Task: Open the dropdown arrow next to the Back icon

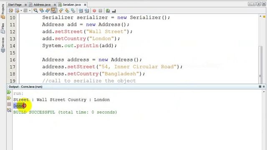Action: 21,11
